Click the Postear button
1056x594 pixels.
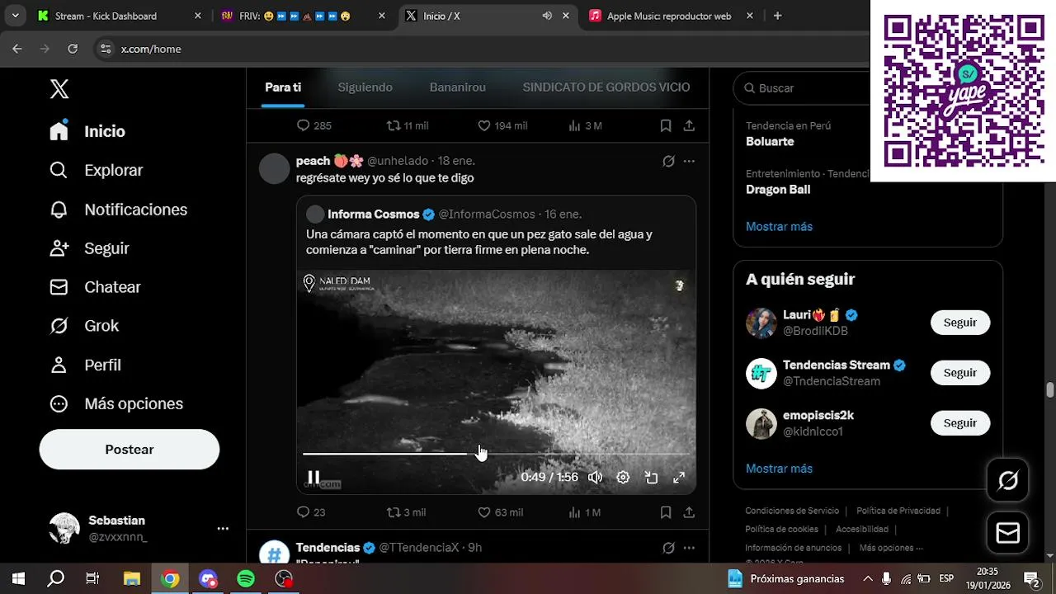pyautogui.click(x=130, y=450)
